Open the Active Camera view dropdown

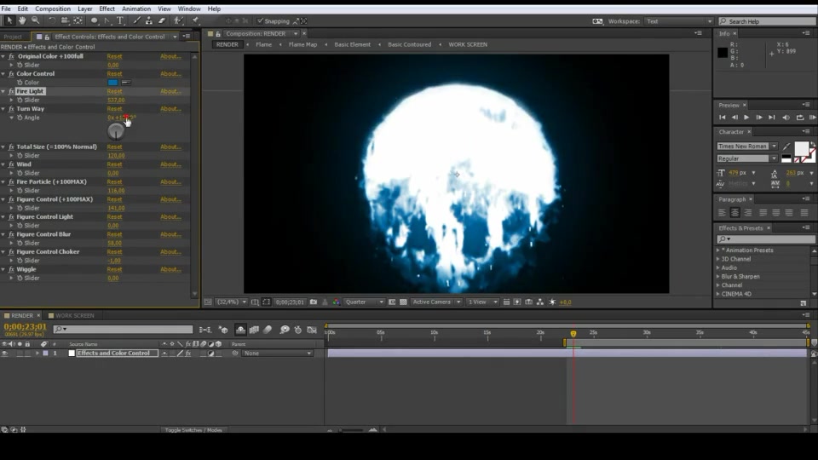(436, 302)
